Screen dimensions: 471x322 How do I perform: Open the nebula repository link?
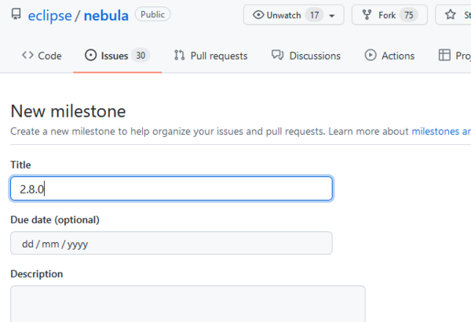point(106,16)
